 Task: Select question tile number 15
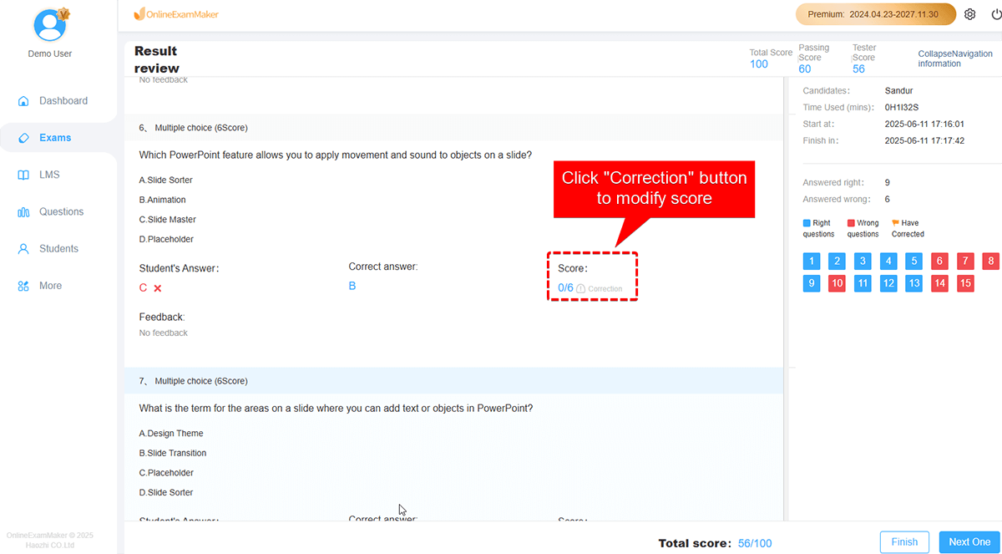965,283
